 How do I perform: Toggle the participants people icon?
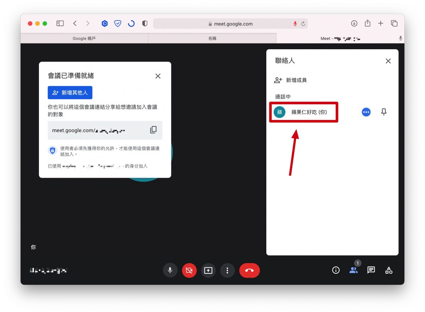pyautogui.click(x=353, y=270)
